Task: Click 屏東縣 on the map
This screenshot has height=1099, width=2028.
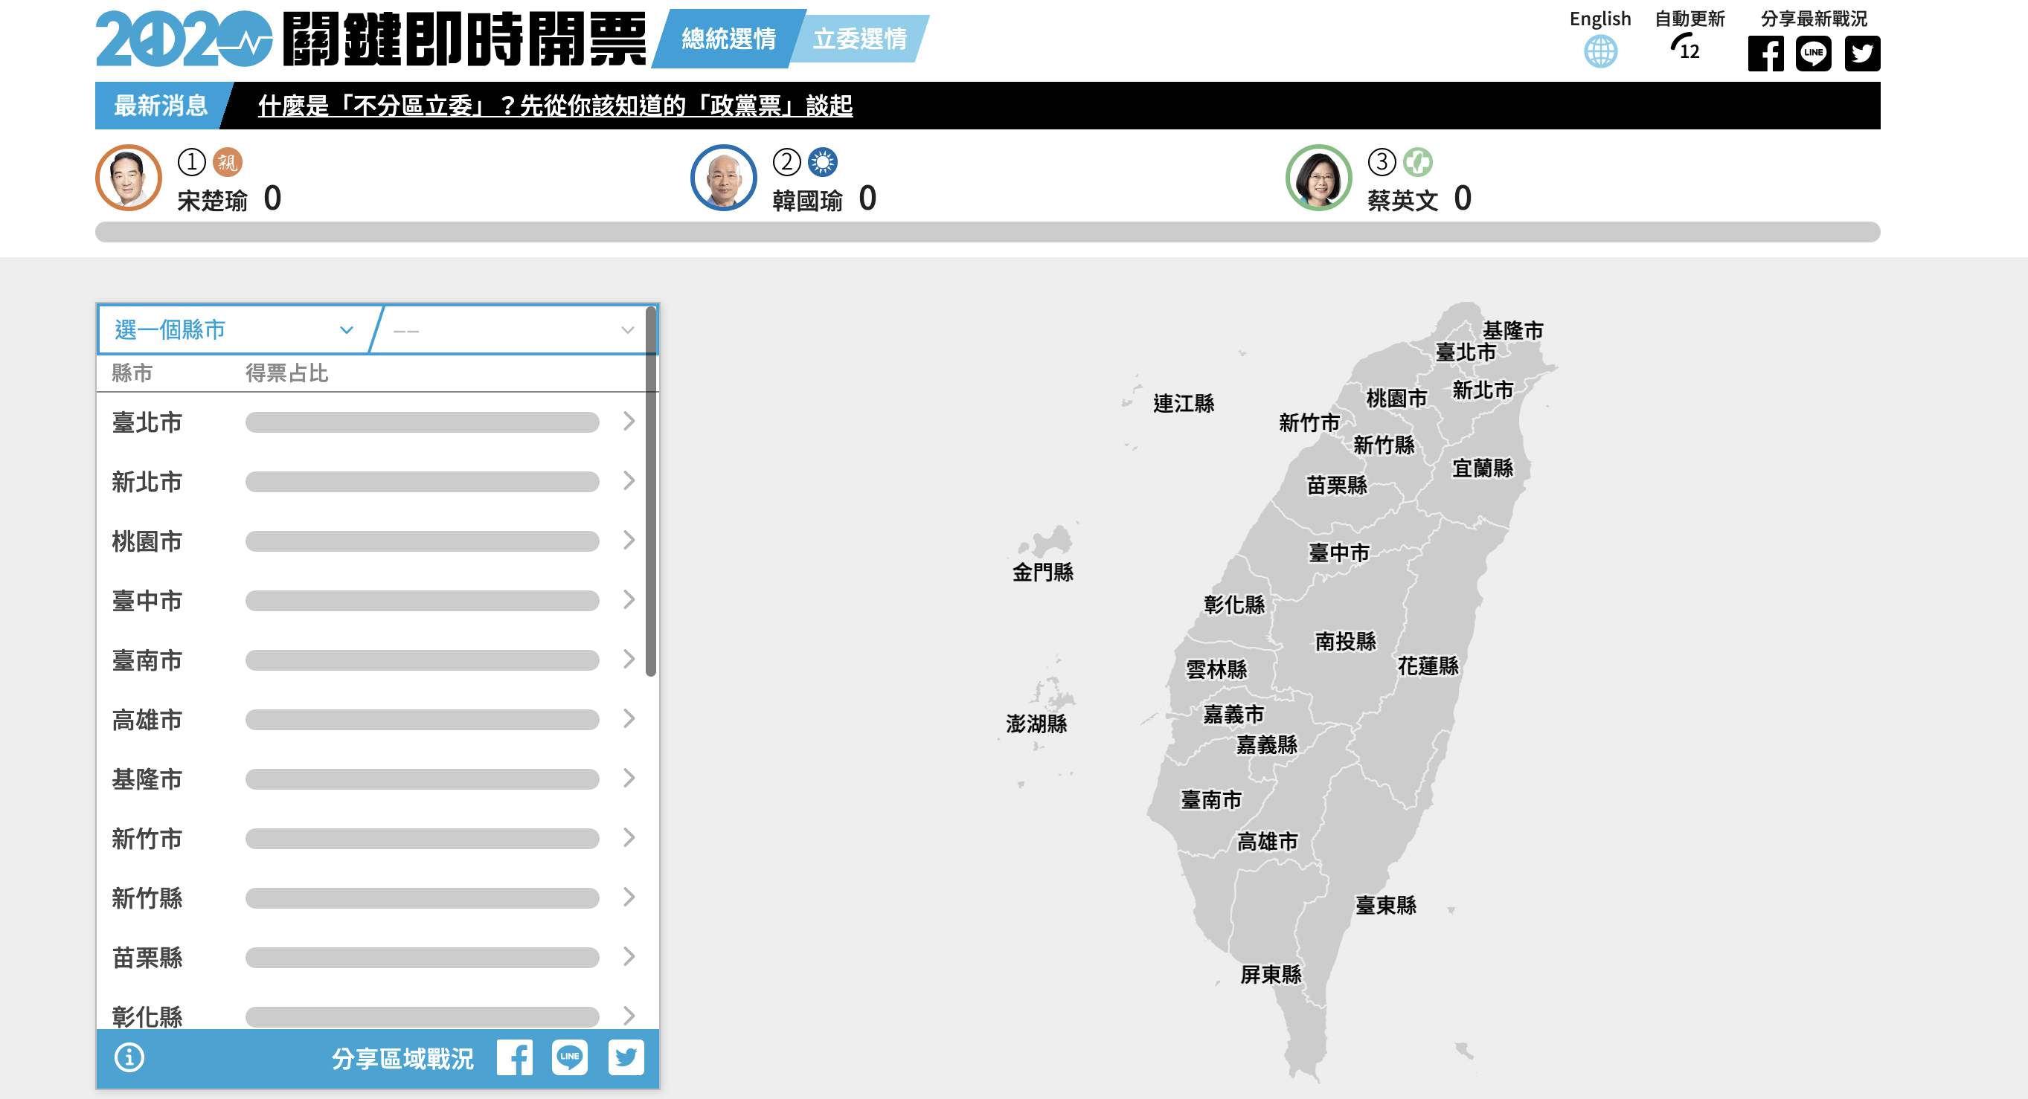Action: coord(1271,975)
